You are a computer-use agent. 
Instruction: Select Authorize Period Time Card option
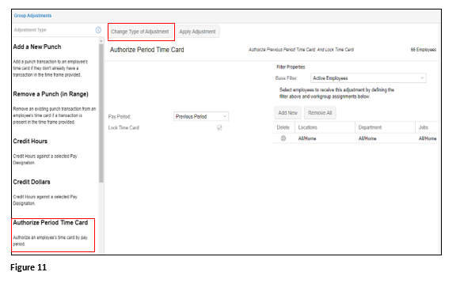[x=50, y=223]
